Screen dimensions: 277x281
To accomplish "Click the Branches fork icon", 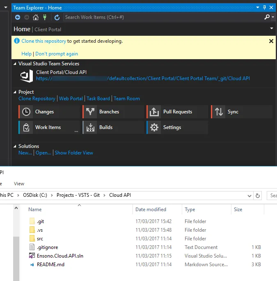I will coord(90,112).
